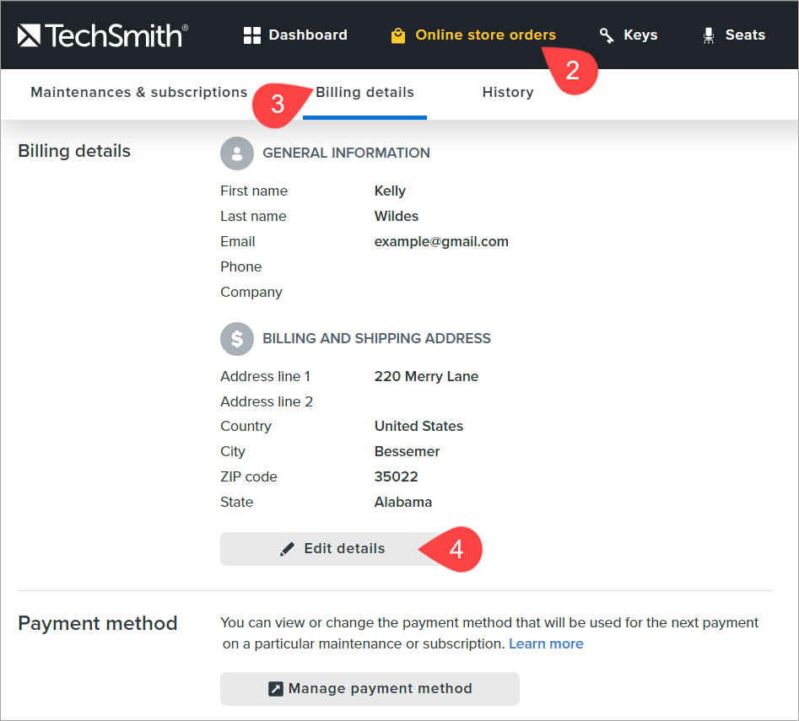Viewport: 799px width, 721px height.
Task: Select the Billing details tab
Action: tap(364, 93)
